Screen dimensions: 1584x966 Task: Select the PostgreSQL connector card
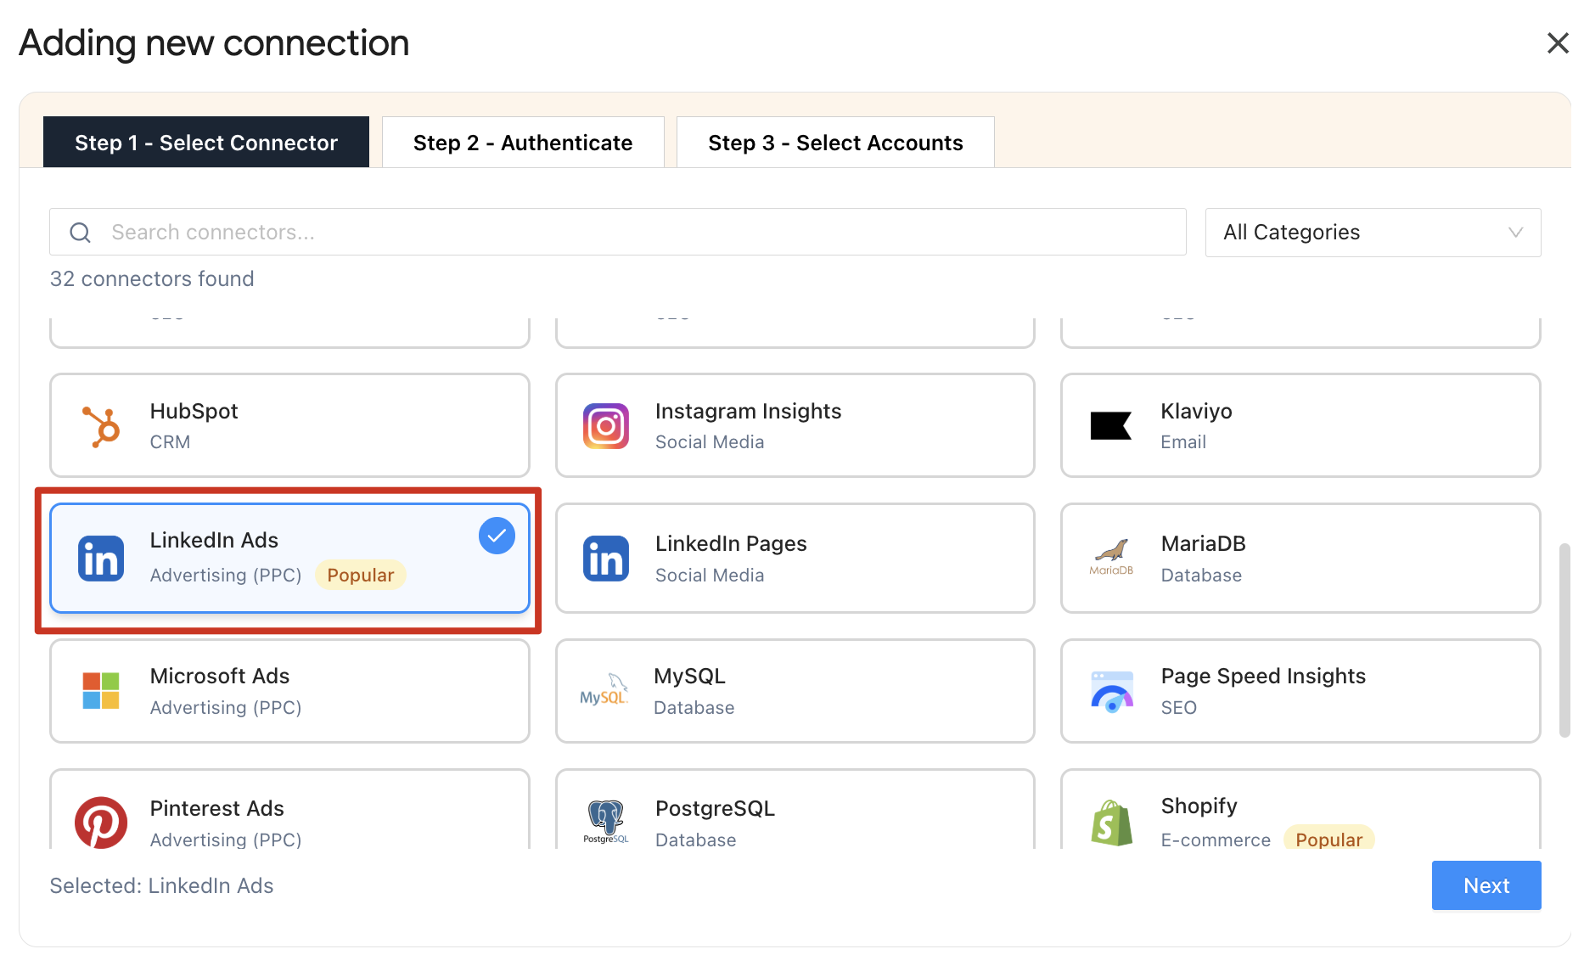[x=795, y=812]
